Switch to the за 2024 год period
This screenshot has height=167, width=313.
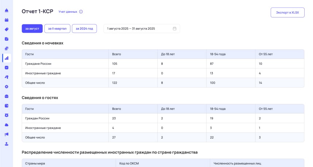(x=84, y=29)
